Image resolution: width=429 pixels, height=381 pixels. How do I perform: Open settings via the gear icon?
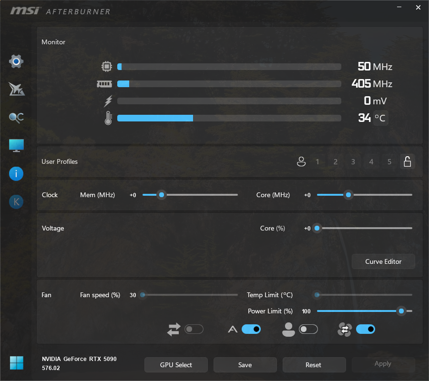[x=16, y=61]
